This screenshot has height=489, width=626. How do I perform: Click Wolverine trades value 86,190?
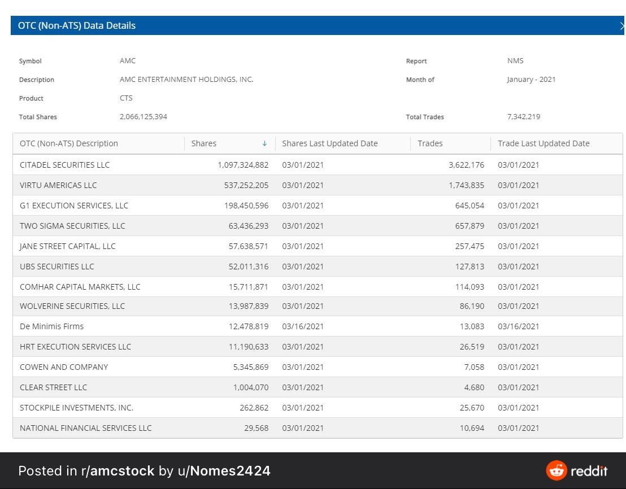[x=472, y=306]
